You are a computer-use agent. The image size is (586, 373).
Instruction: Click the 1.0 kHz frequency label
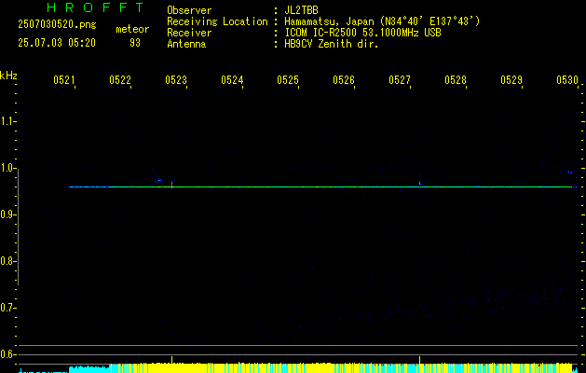coord(7,168)
